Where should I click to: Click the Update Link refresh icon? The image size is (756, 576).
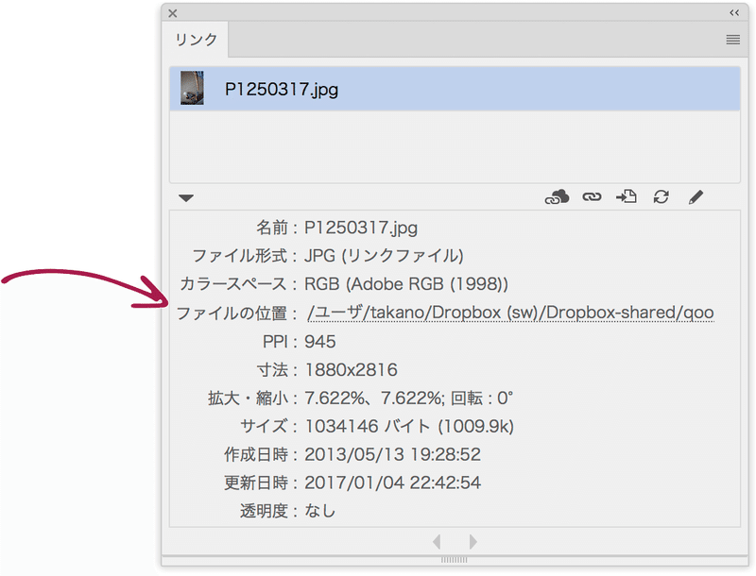pos(661,196)
